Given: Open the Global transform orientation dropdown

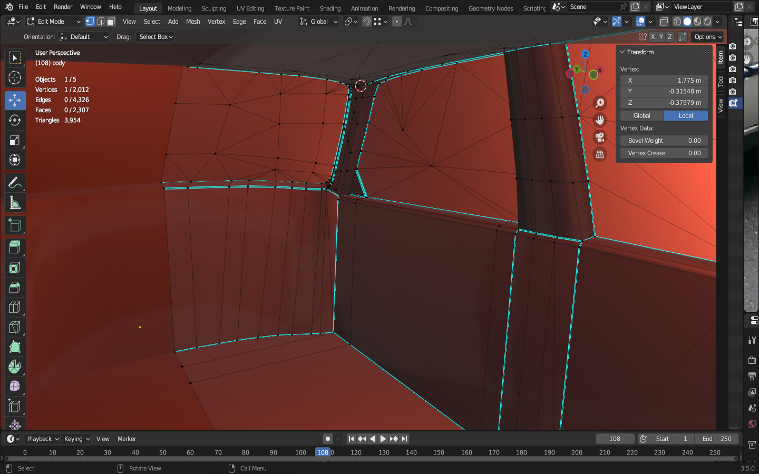Looking at the screenshot, I should pyautogui.click(x=318, y=22).
